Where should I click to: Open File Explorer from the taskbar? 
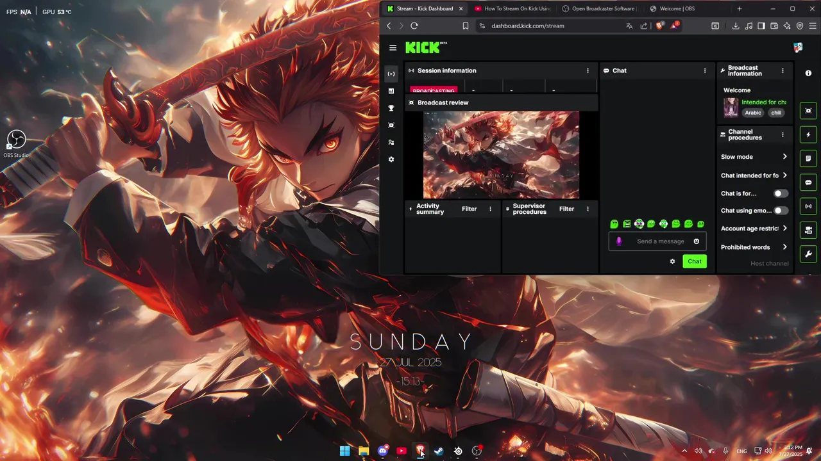click(x=364, y=451)
